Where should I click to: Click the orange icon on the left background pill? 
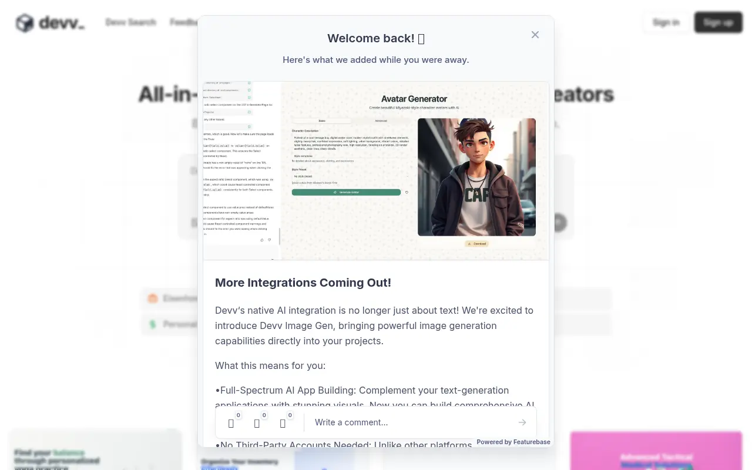(152, 299)
